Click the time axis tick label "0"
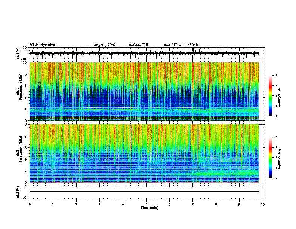The width and height of the screenshot is (296, 229). (x=30, y=204)
